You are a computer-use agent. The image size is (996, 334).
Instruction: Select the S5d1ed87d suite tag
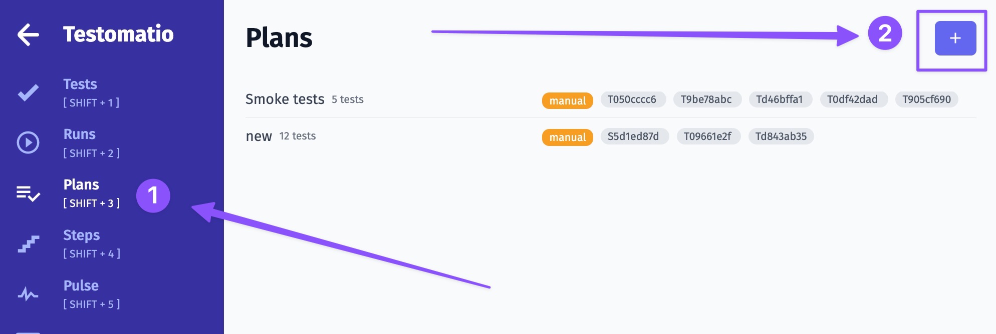(x=634, y=136)
